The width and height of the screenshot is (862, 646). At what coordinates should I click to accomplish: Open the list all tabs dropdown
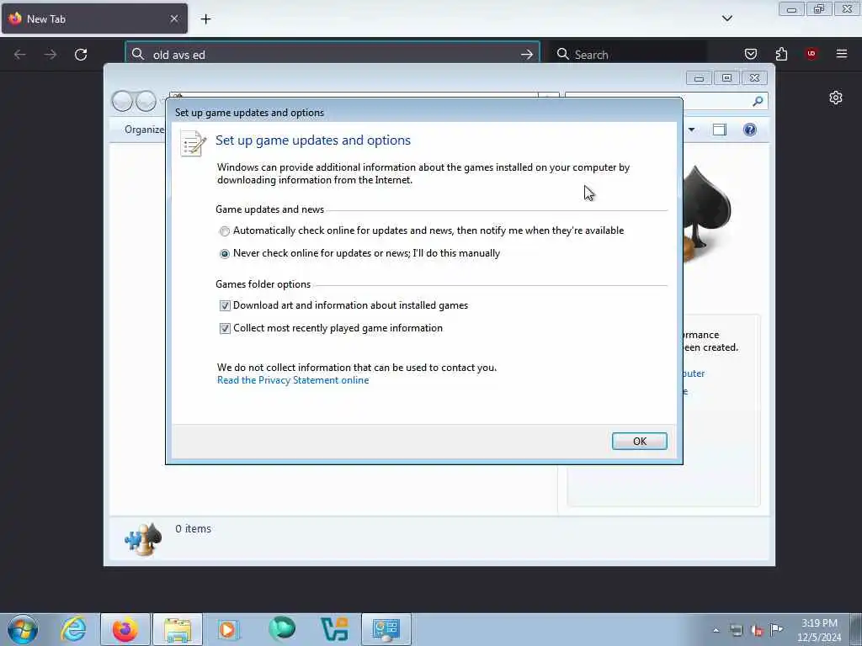(726, 19)
